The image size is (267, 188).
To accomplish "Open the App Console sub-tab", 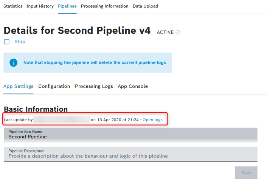I will click(x=133, y=86).
